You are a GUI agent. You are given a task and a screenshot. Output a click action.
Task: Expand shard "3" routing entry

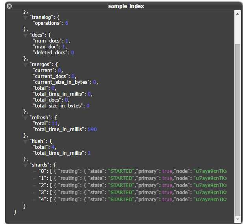35,193
